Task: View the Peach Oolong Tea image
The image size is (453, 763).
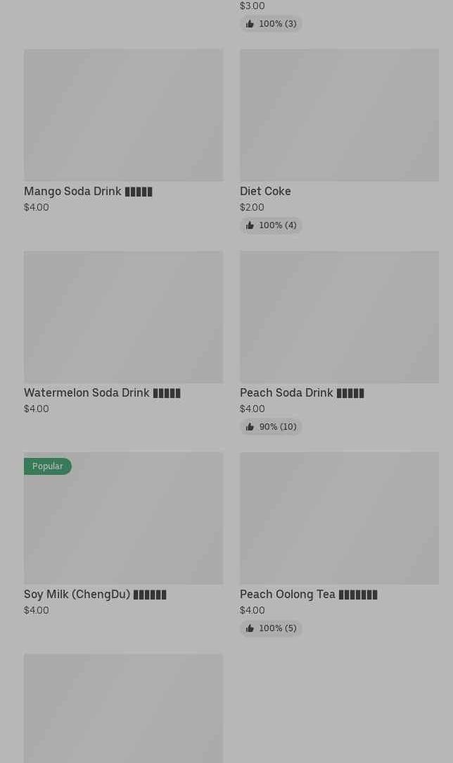Action: click(339, 518)
